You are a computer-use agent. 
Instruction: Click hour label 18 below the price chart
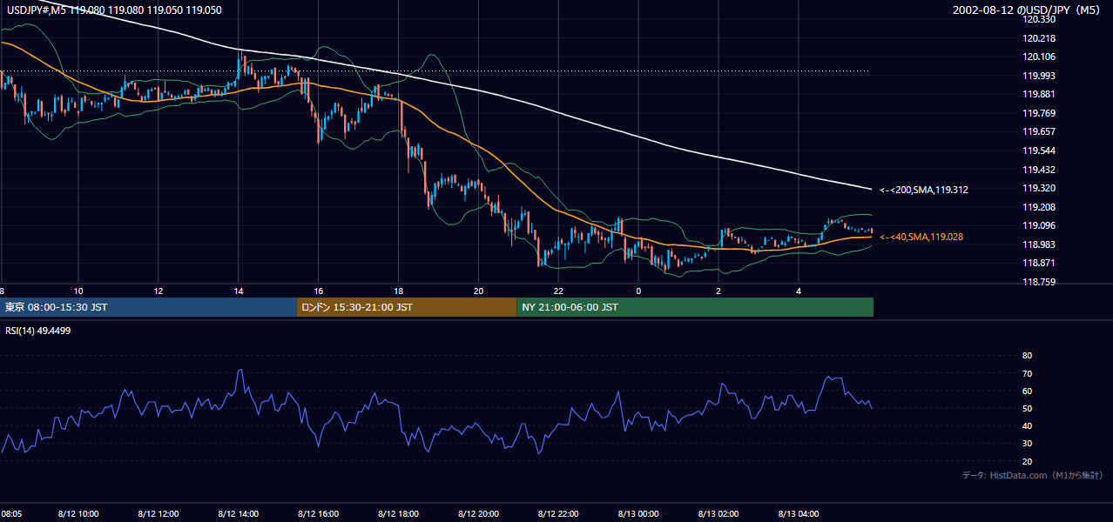pos(399,291)
